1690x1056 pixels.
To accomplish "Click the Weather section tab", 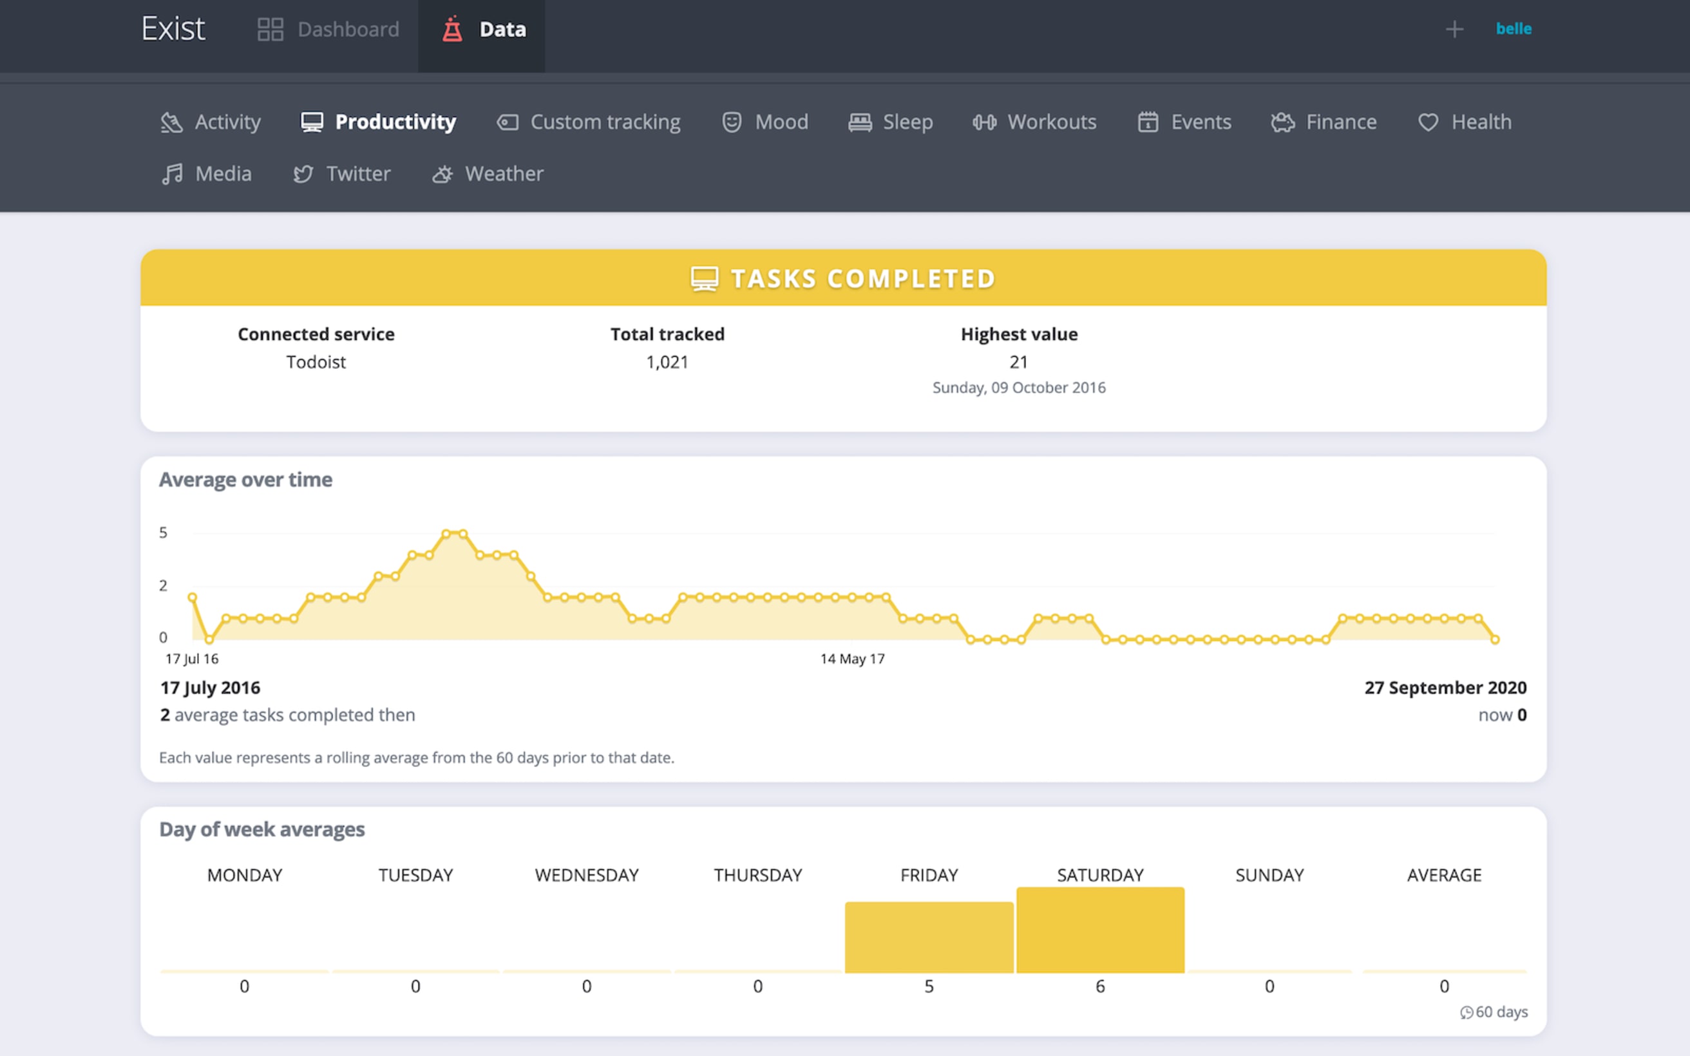I will point(504,171).
